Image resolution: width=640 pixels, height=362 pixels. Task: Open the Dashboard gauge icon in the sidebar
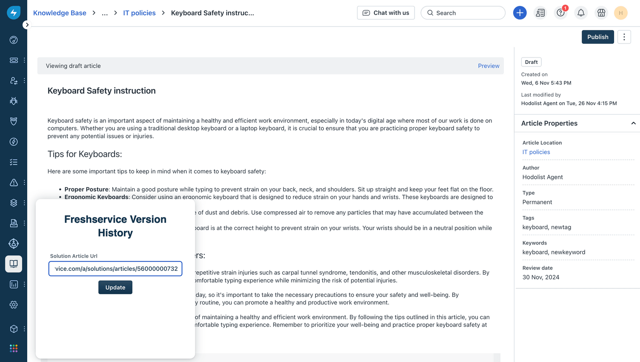coord(14,40)
